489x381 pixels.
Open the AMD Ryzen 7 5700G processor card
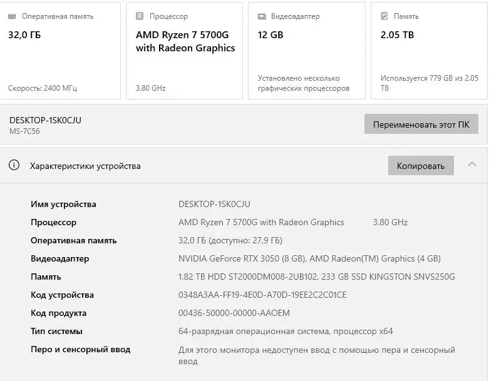[x=184, y=51]
